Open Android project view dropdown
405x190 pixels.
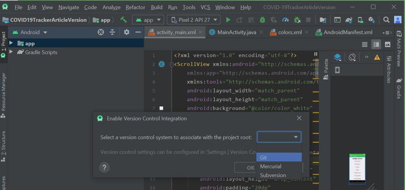[30, 32]
